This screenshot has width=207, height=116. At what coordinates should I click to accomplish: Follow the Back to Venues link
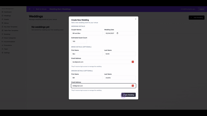tap(40, 9)
